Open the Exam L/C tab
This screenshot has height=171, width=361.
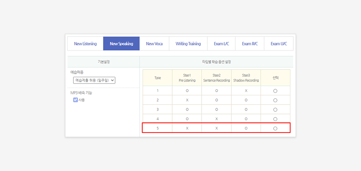click(x=221, y=43)
